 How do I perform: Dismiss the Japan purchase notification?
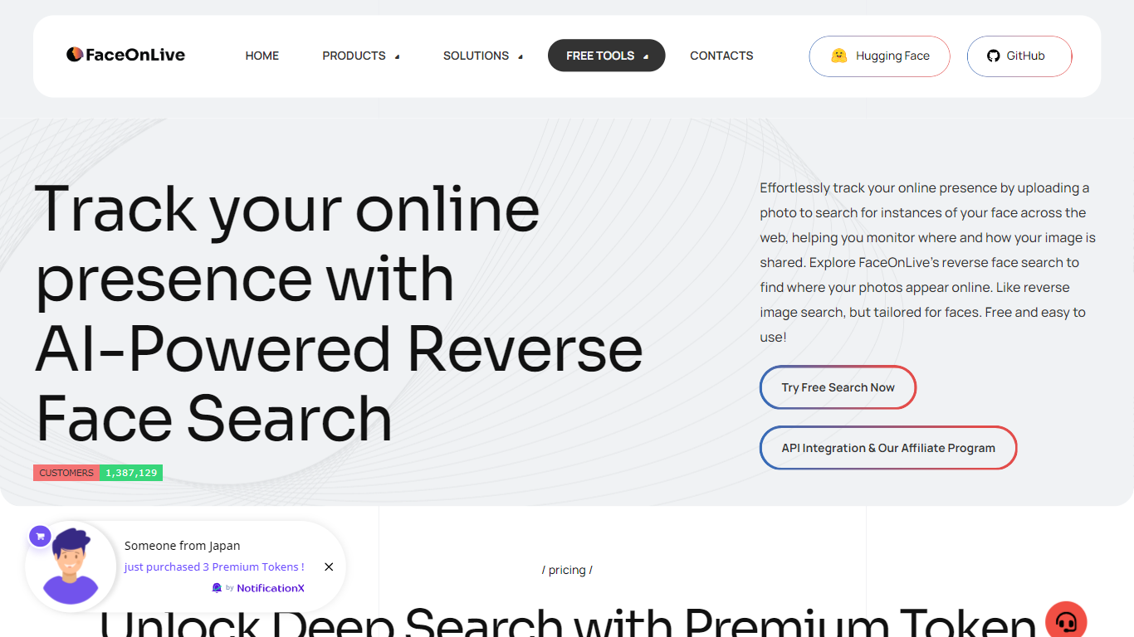[329, 566]
